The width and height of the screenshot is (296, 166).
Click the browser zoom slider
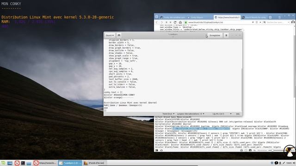tap(277, 150)
